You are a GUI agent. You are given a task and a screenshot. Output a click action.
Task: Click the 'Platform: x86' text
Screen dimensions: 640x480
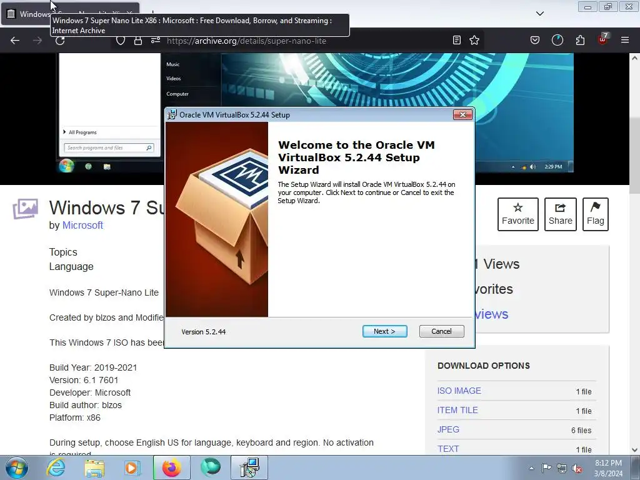point(75,417)
